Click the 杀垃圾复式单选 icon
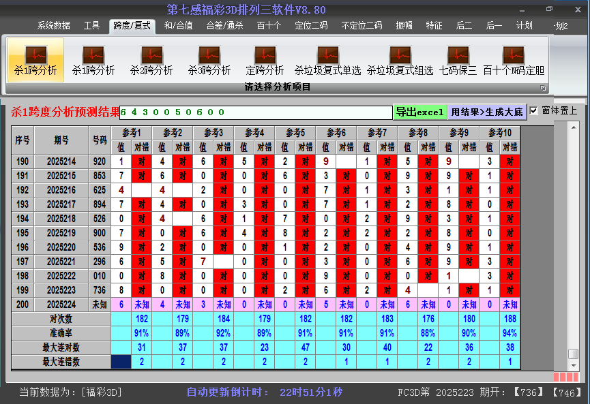Screen dimensions: 590x404 (x=327, y=60)
